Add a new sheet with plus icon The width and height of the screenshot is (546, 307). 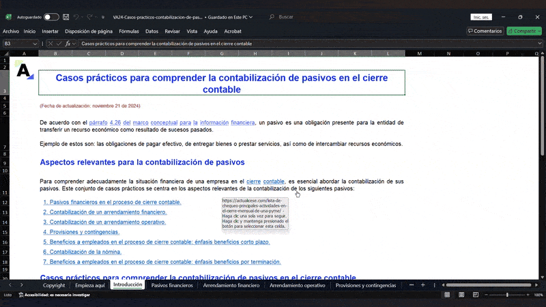coord(423,285)
